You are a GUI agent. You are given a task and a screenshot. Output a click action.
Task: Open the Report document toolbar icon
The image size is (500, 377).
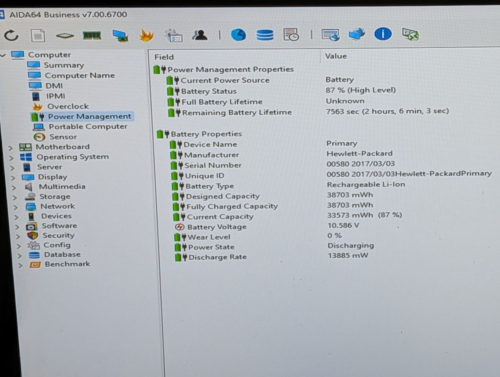click(38, 36)
